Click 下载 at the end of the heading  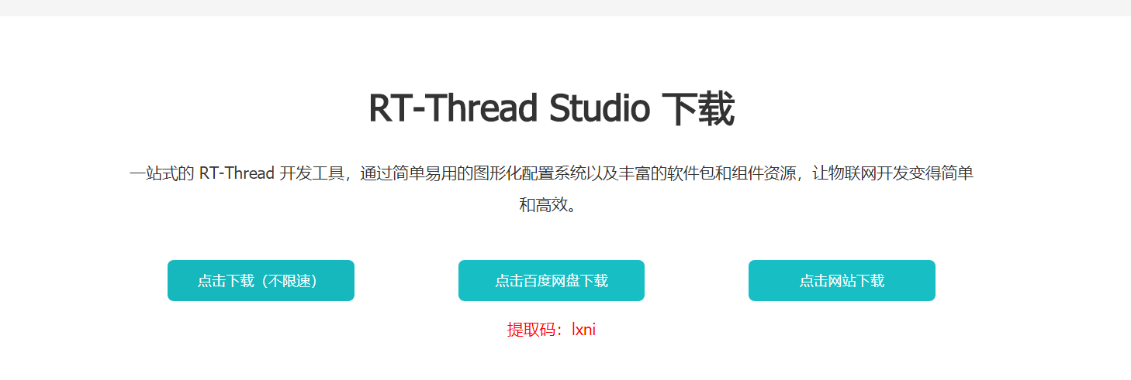pyautogui.click(x=698, y=108)
